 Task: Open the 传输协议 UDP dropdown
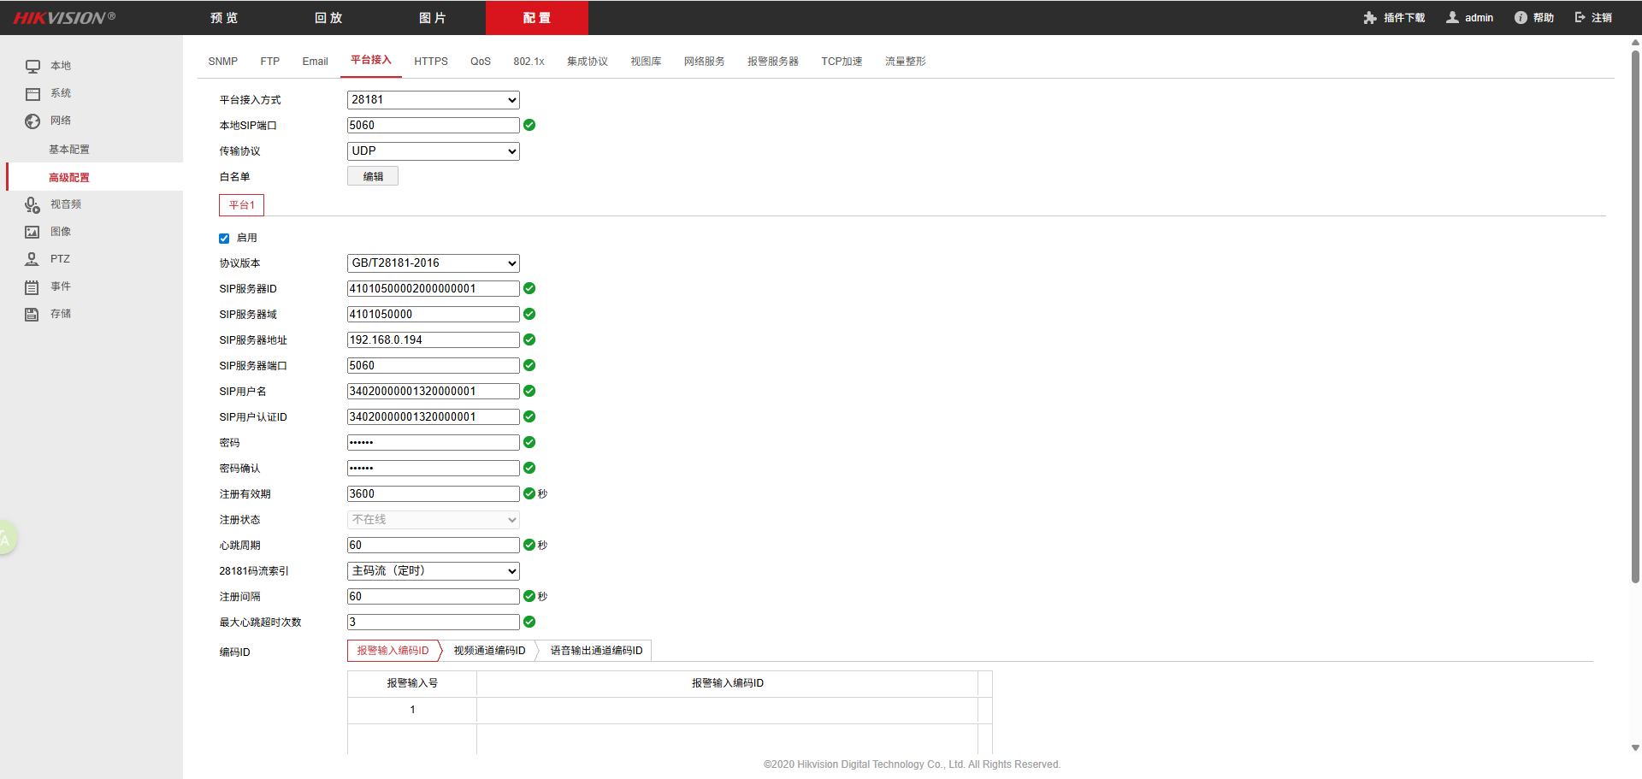(x=433, y=151)
